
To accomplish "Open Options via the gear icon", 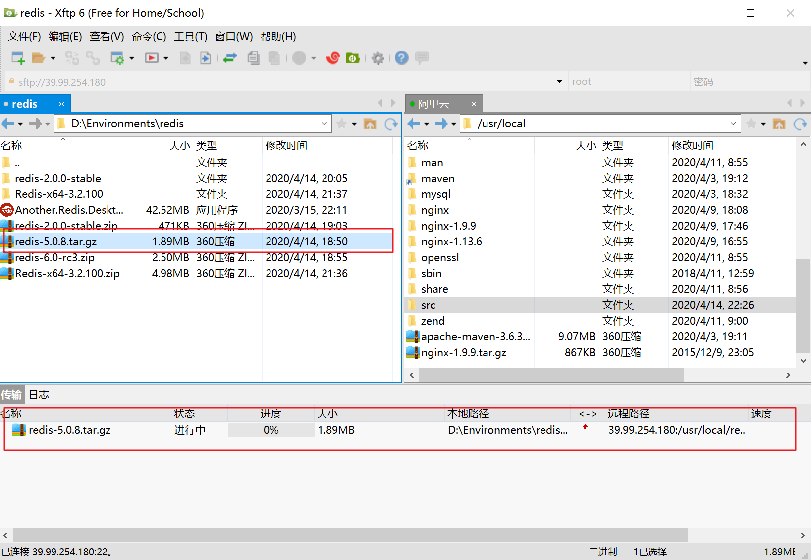I will (378, 58).
